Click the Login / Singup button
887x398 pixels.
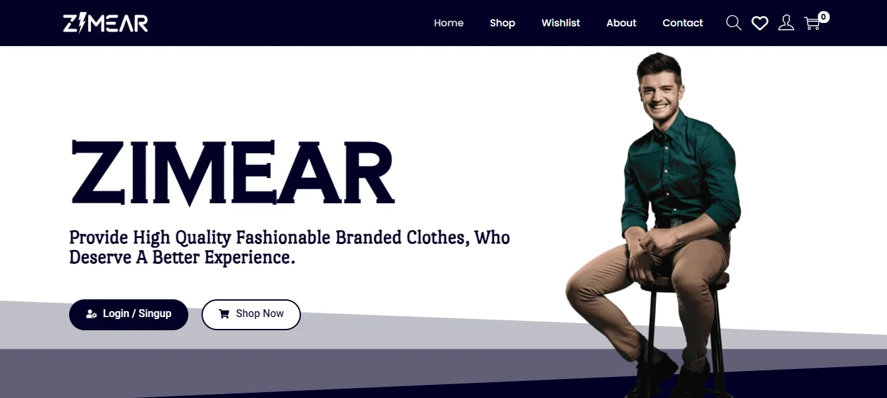[128, 314]
